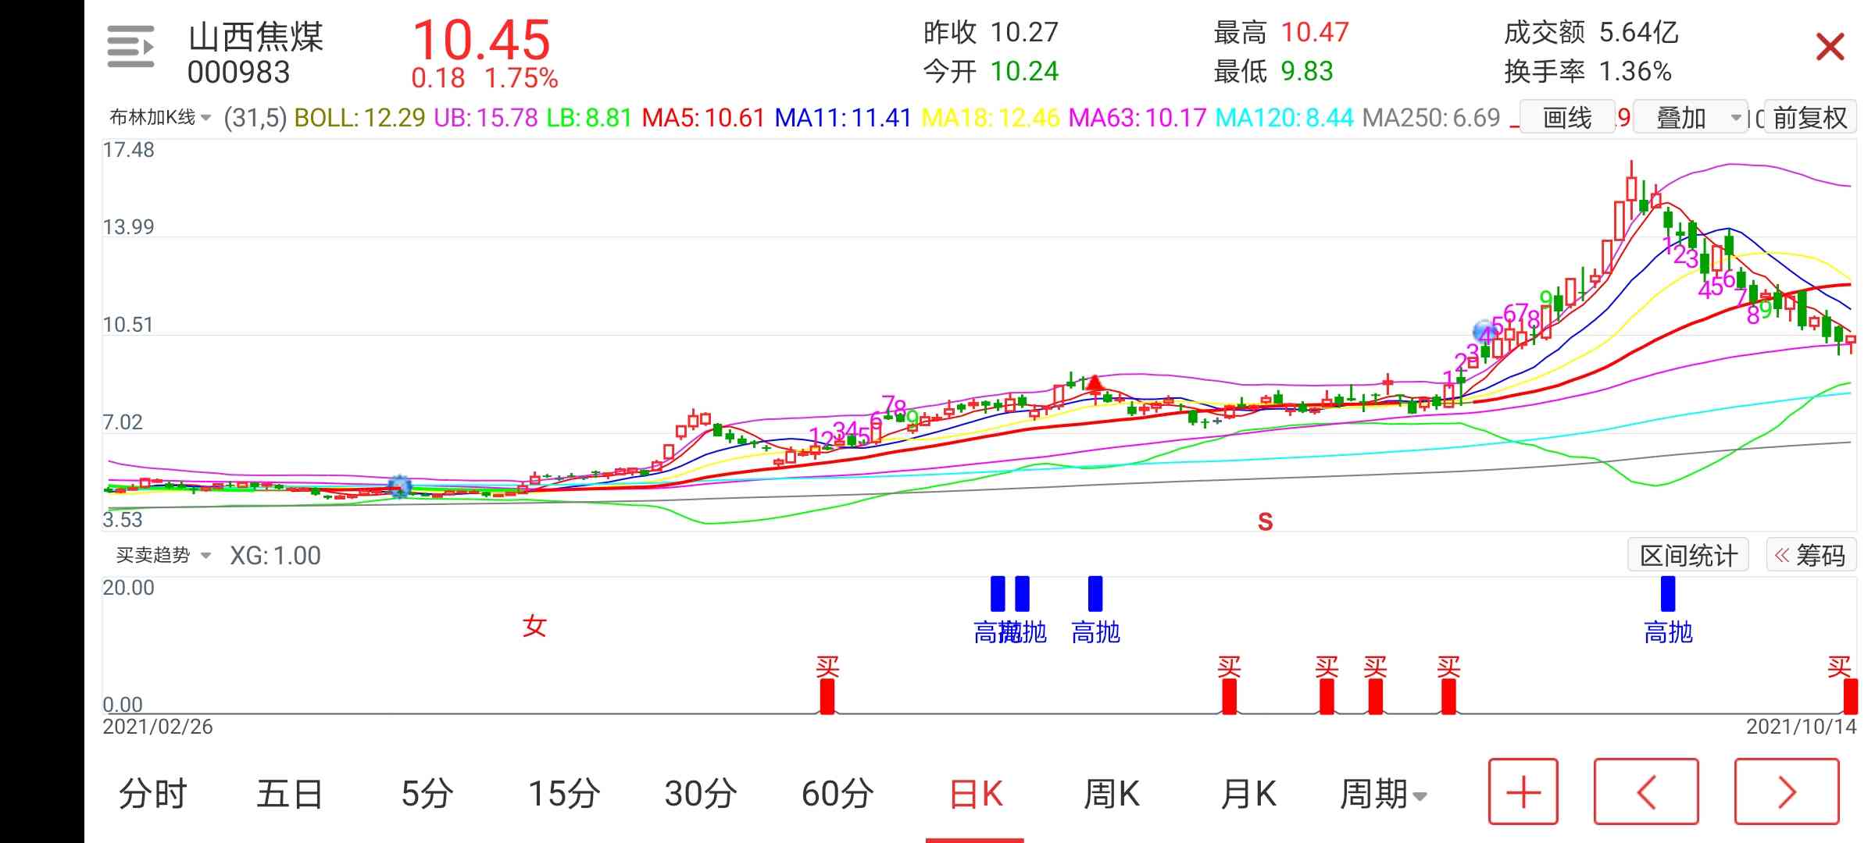Open the 周期 period dropdown
Image resolution: width=1875 pixels, height=843 pixels.
(x=1383, y=794)
